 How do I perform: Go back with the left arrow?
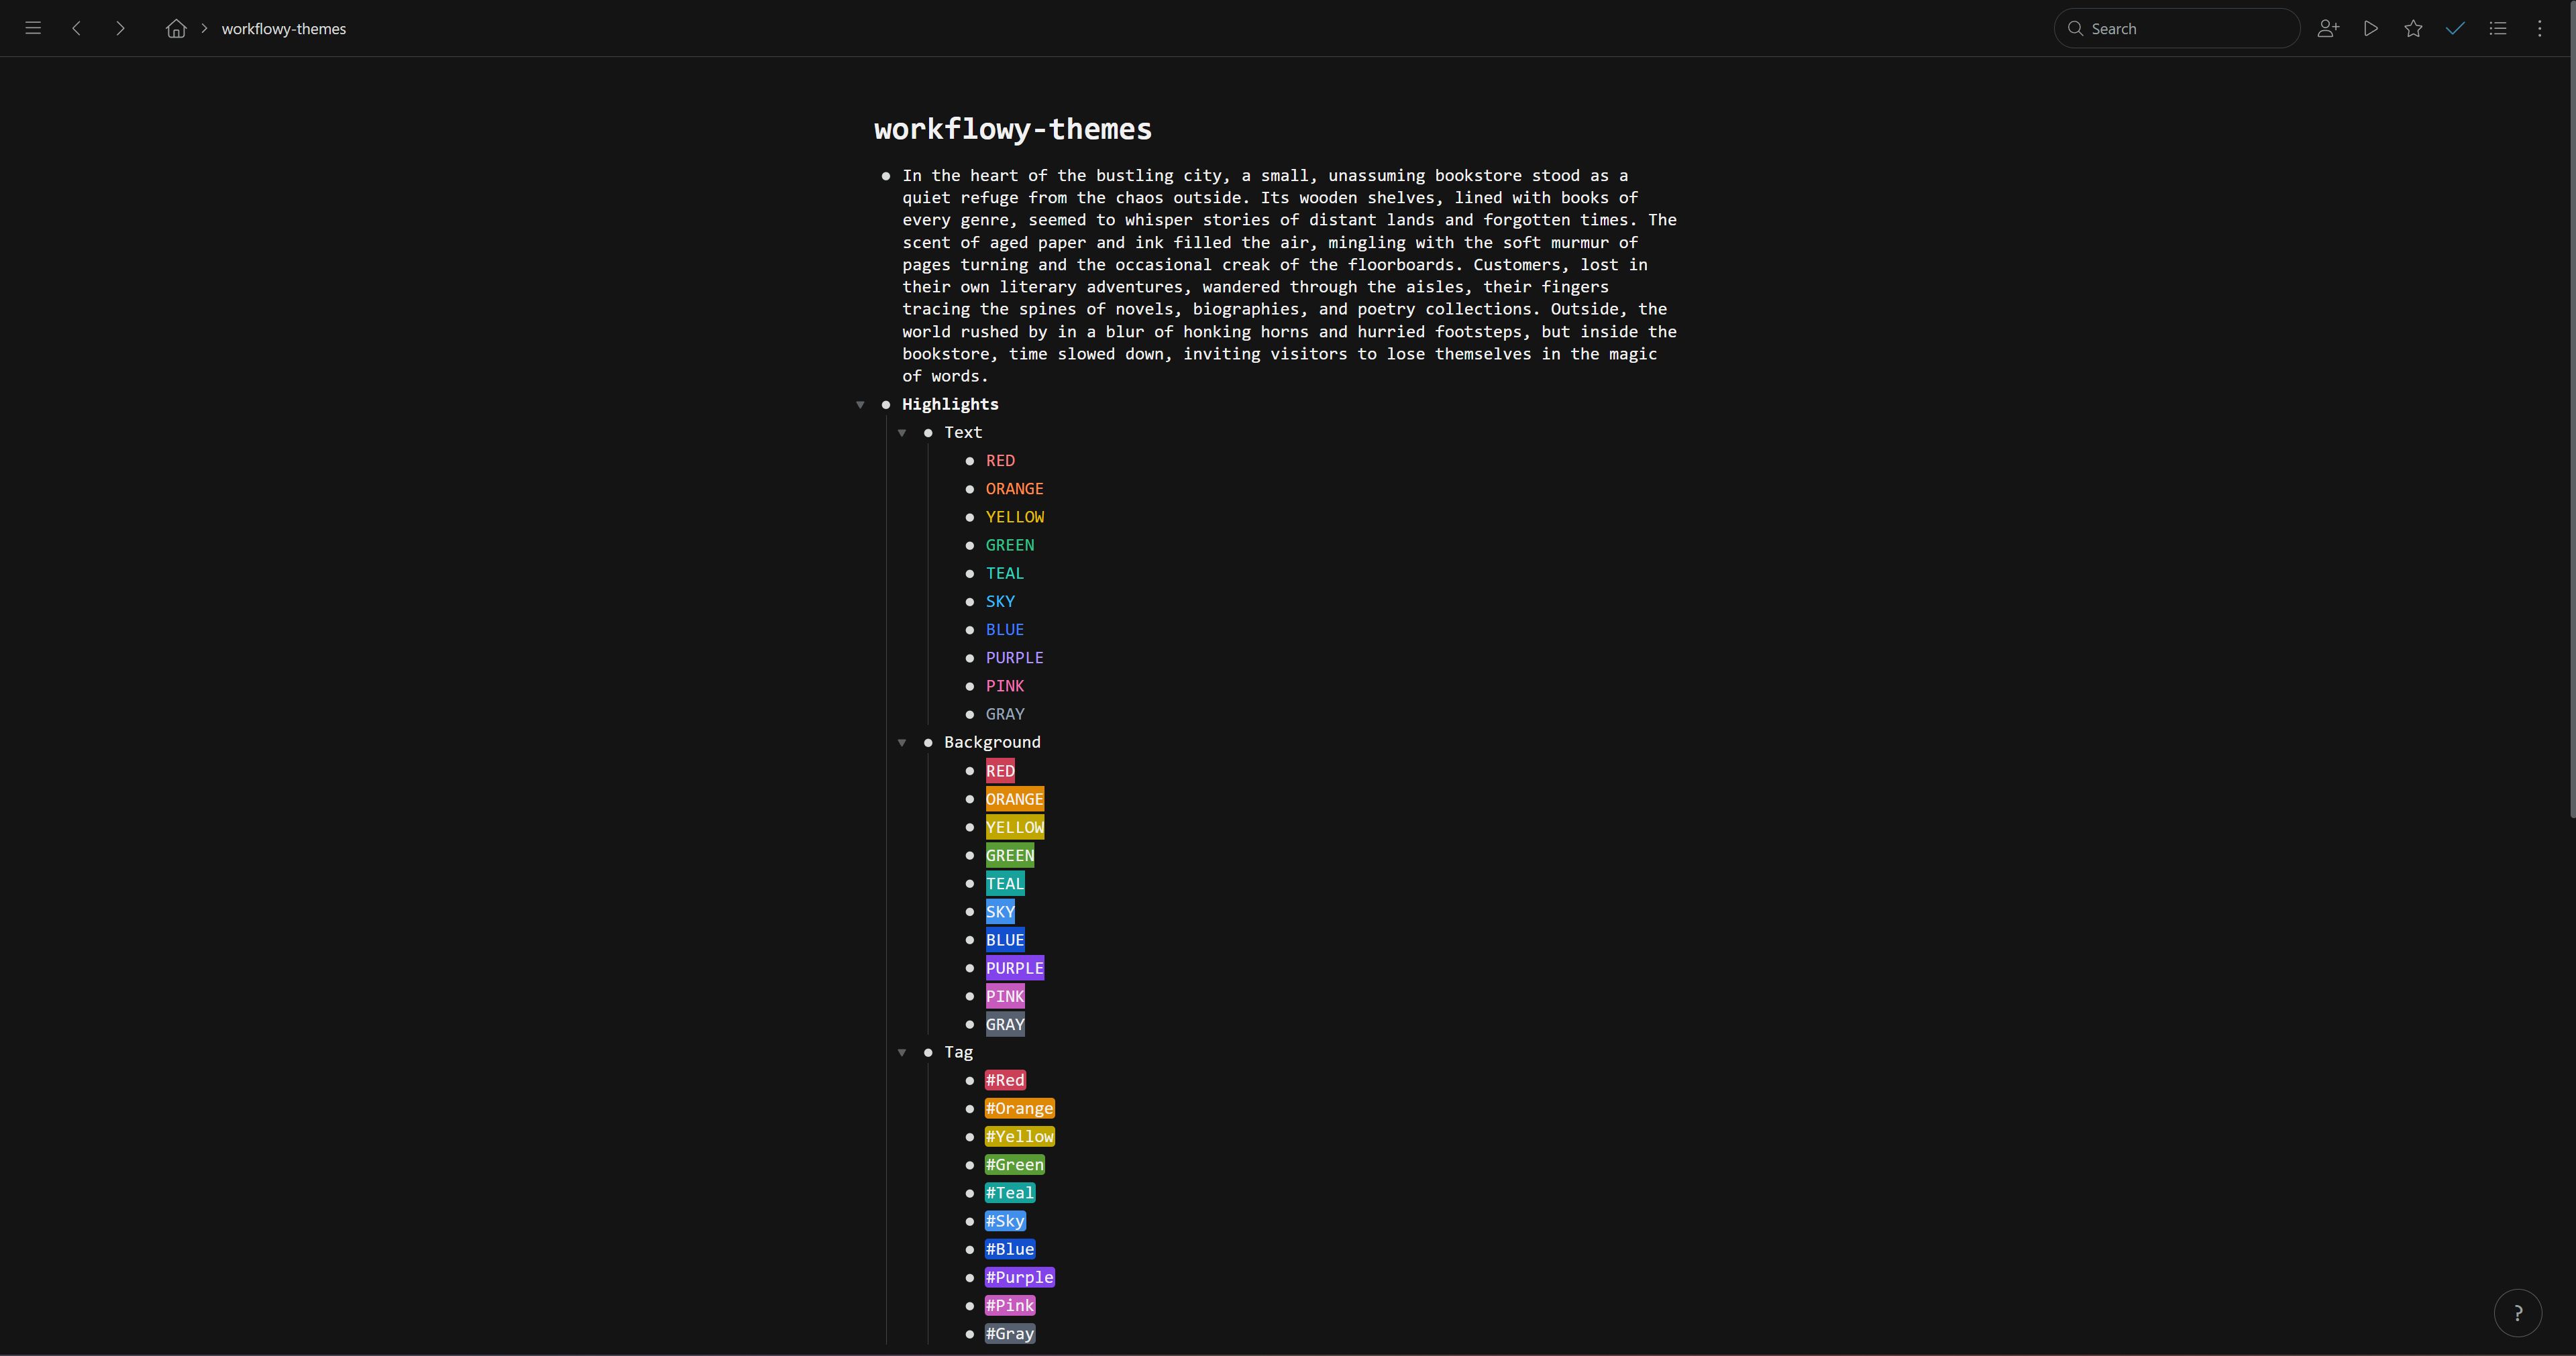pyautogui.click(x=77, y=28)
